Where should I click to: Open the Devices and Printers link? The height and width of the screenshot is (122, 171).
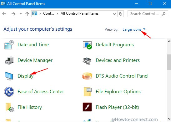(x=118, y=60)
